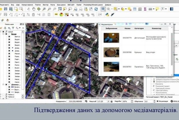Expand the history1 group node
The width and height of the screenshot is (179, 120).
click(x=1, y=95)
